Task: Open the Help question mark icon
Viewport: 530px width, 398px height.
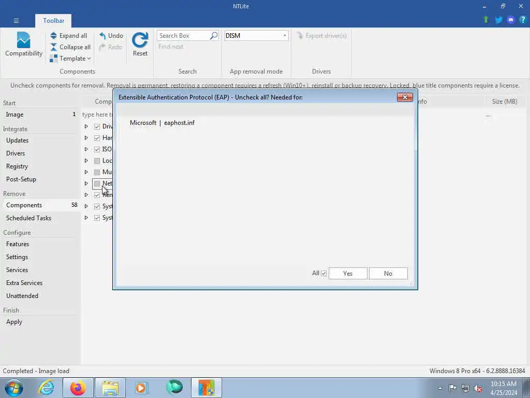Action: point(523,20)
